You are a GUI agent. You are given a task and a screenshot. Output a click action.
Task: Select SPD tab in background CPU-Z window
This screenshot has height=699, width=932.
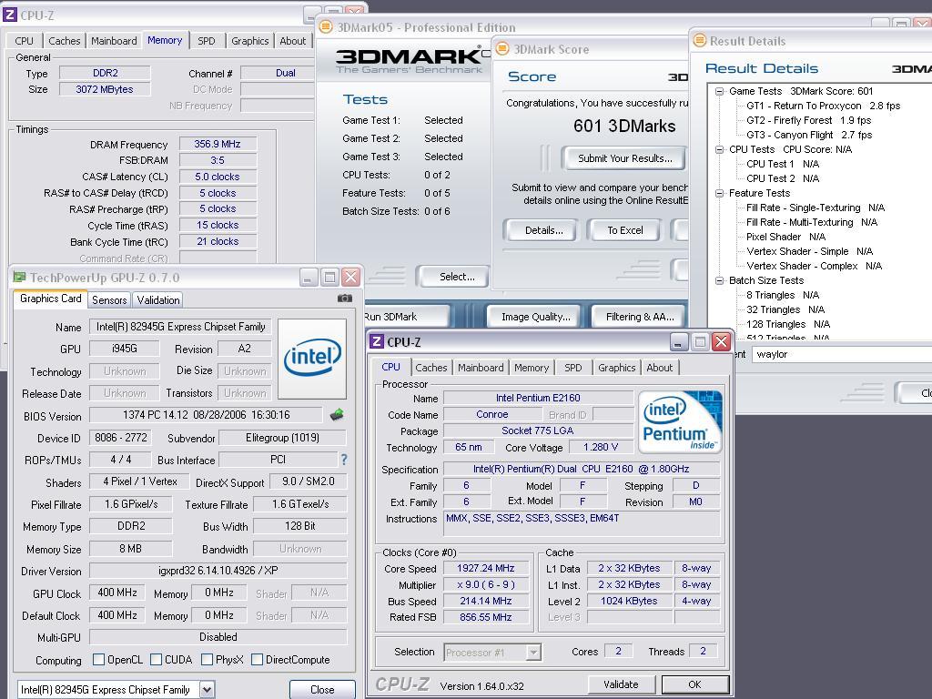pyautogui.click(x=207, y=41)
